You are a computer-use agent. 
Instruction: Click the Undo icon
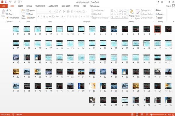coord(10,2)
